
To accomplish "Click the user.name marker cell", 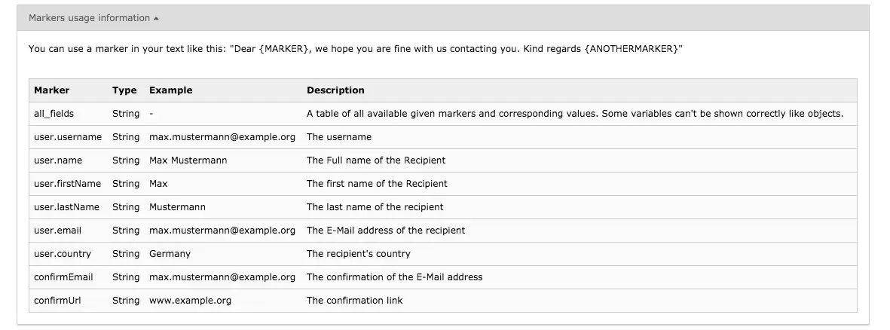I will tap(58, 160).
